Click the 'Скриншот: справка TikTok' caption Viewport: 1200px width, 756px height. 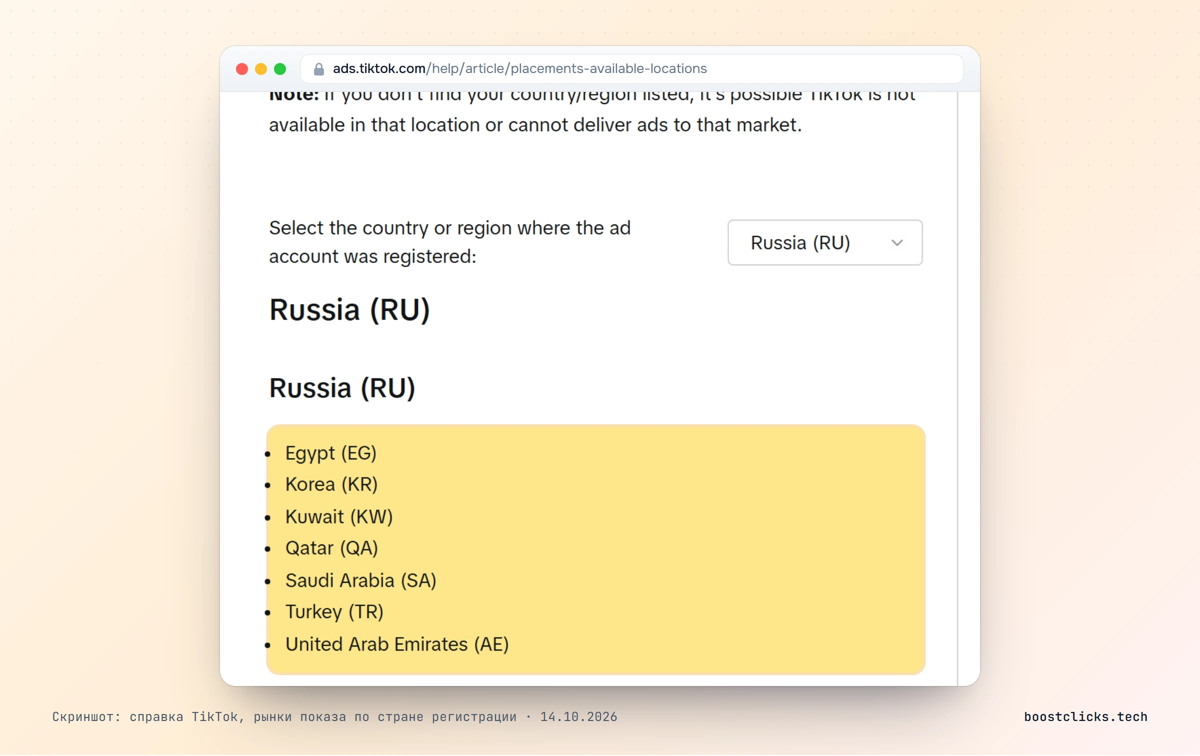point(335,717)
